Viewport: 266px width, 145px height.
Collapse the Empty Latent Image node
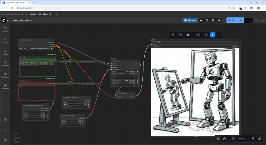(62, 116)
